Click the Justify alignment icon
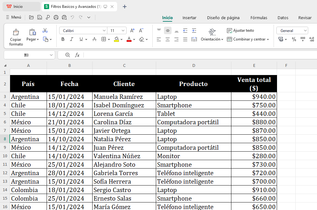 click(x=185, y=39)
